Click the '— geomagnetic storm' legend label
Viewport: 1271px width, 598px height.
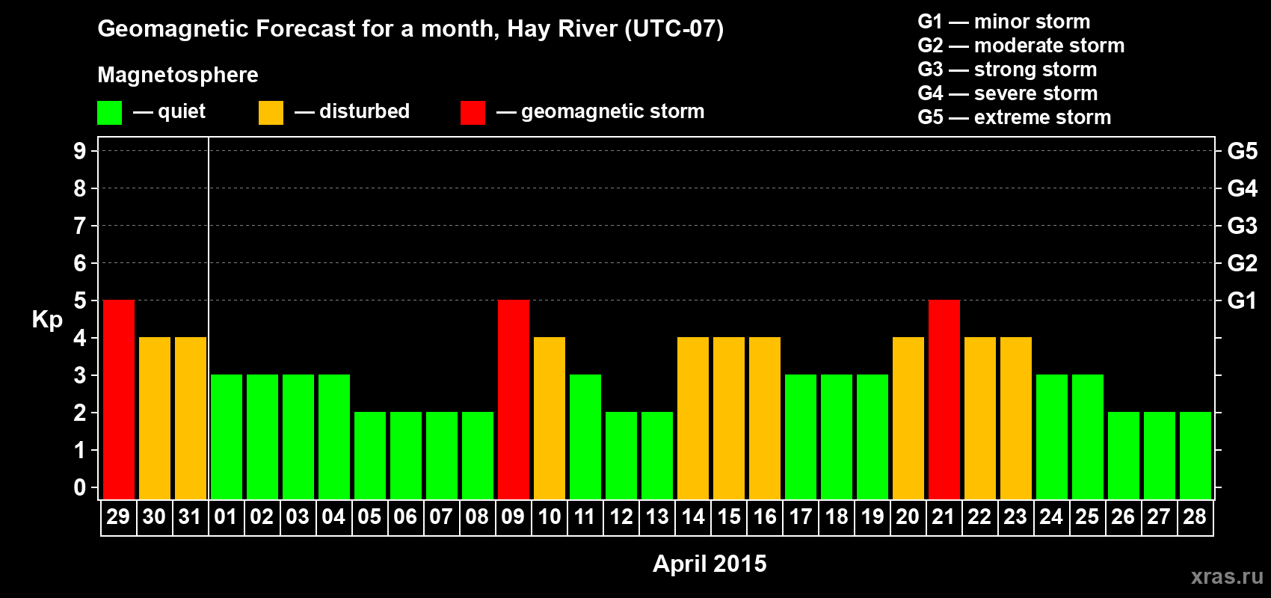600,112
